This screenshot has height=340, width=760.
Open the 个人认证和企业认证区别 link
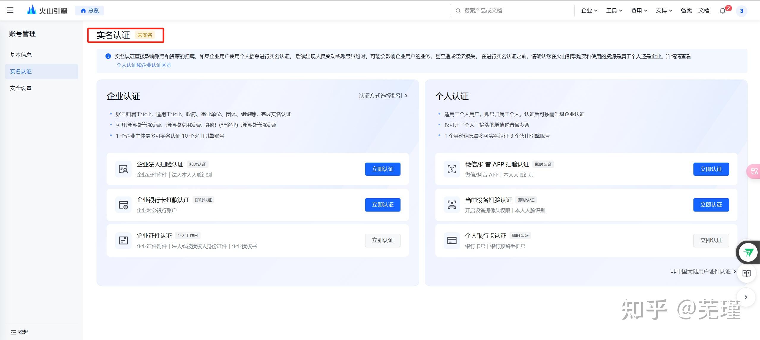144,65
